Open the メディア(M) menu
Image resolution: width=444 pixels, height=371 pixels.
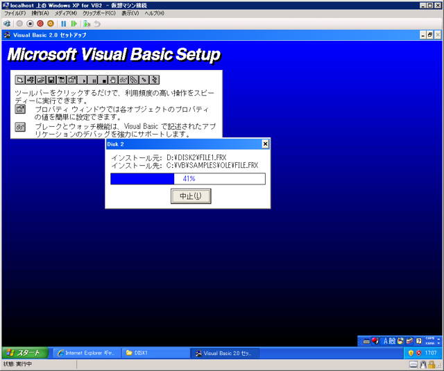tap(66, 13)
